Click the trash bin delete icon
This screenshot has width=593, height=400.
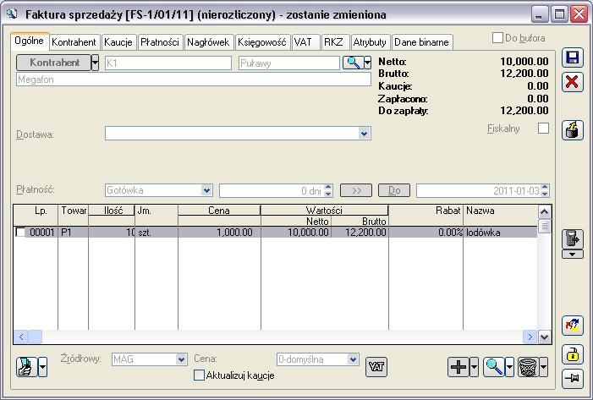529,367
